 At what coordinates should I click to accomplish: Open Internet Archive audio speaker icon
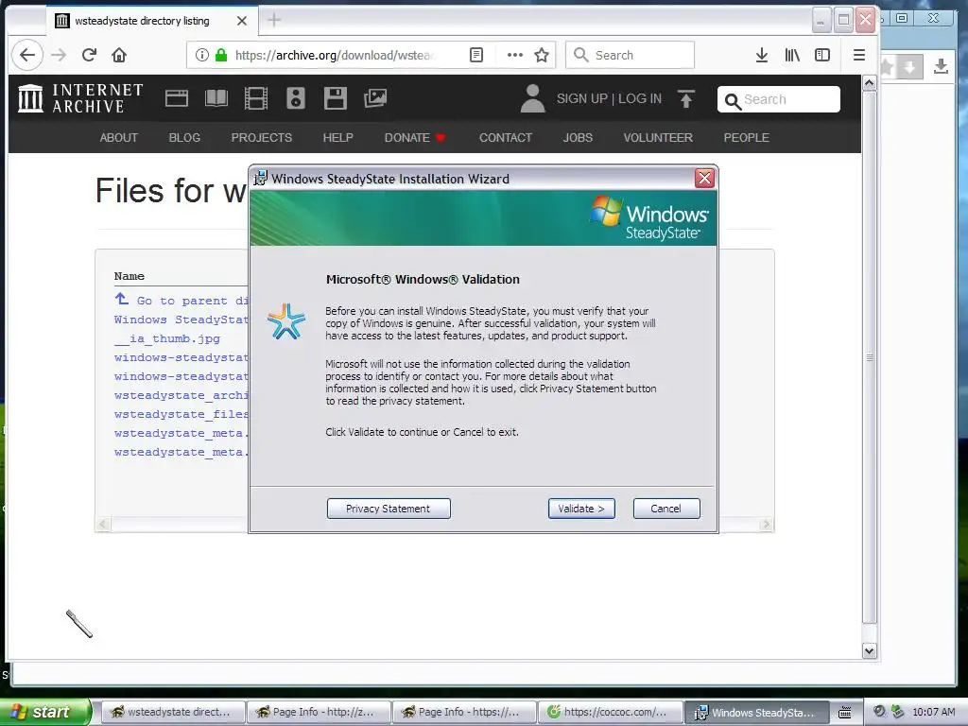pos(296,98)
